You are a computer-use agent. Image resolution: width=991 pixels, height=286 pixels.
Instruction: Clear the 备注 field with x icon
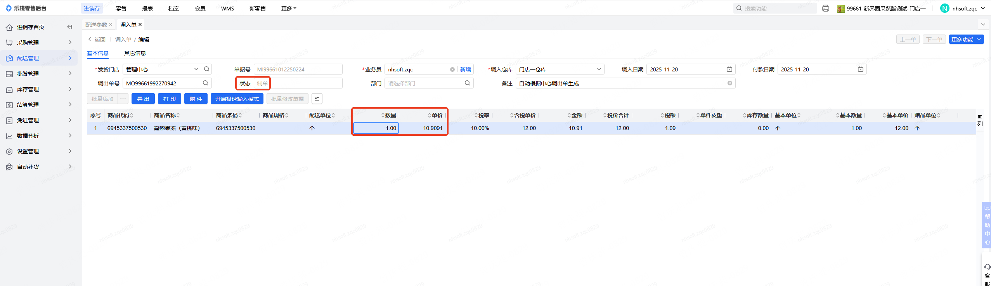click(730, 83)
